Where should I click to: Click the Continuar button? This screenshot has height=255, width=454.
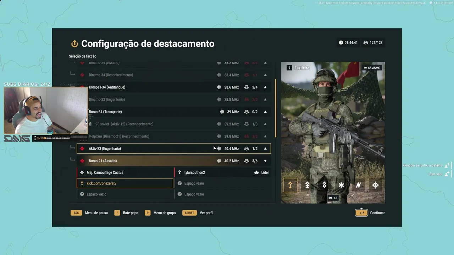click(370, 213)
